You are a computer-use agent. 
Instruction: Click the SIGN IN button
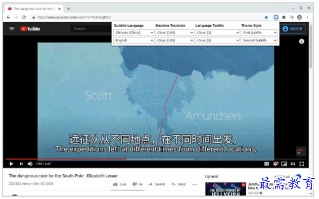click(293, 29)
